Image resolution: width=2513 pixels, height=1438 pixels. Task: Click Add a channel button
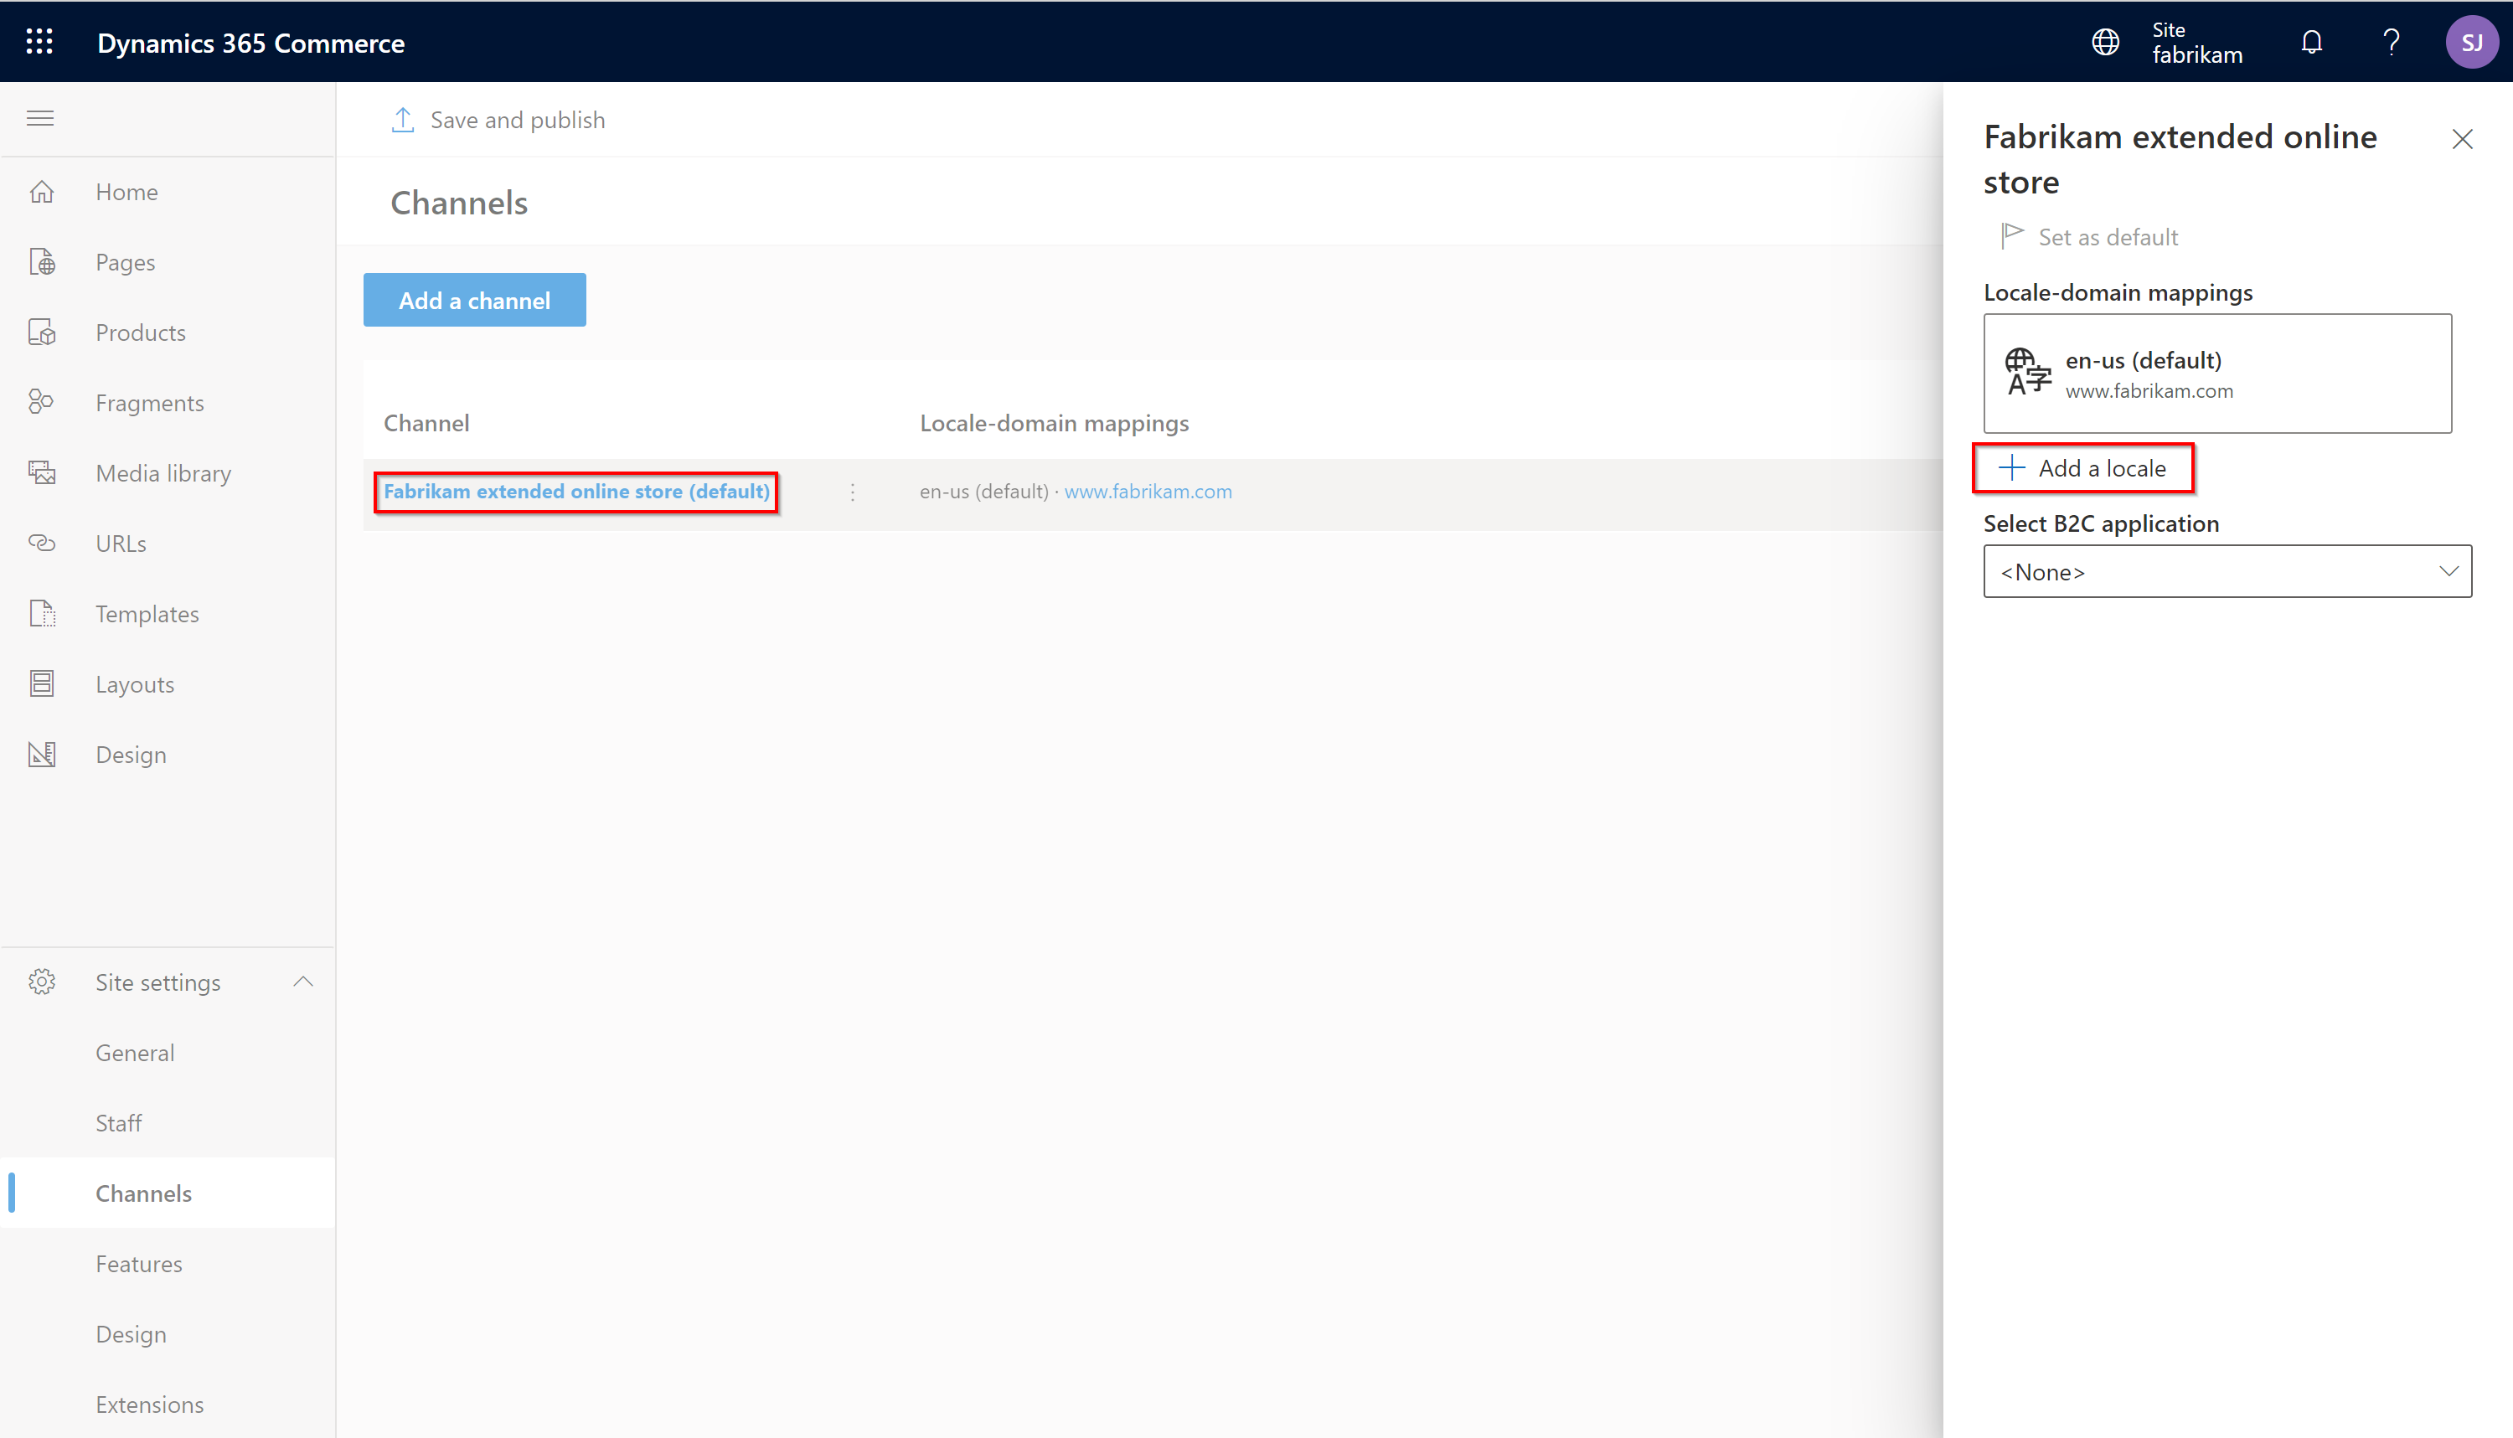click(475, 301)
